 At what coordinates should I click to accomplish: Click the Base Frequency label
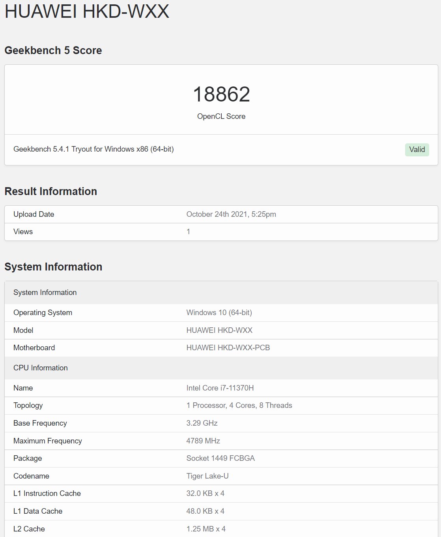(40, 423)
